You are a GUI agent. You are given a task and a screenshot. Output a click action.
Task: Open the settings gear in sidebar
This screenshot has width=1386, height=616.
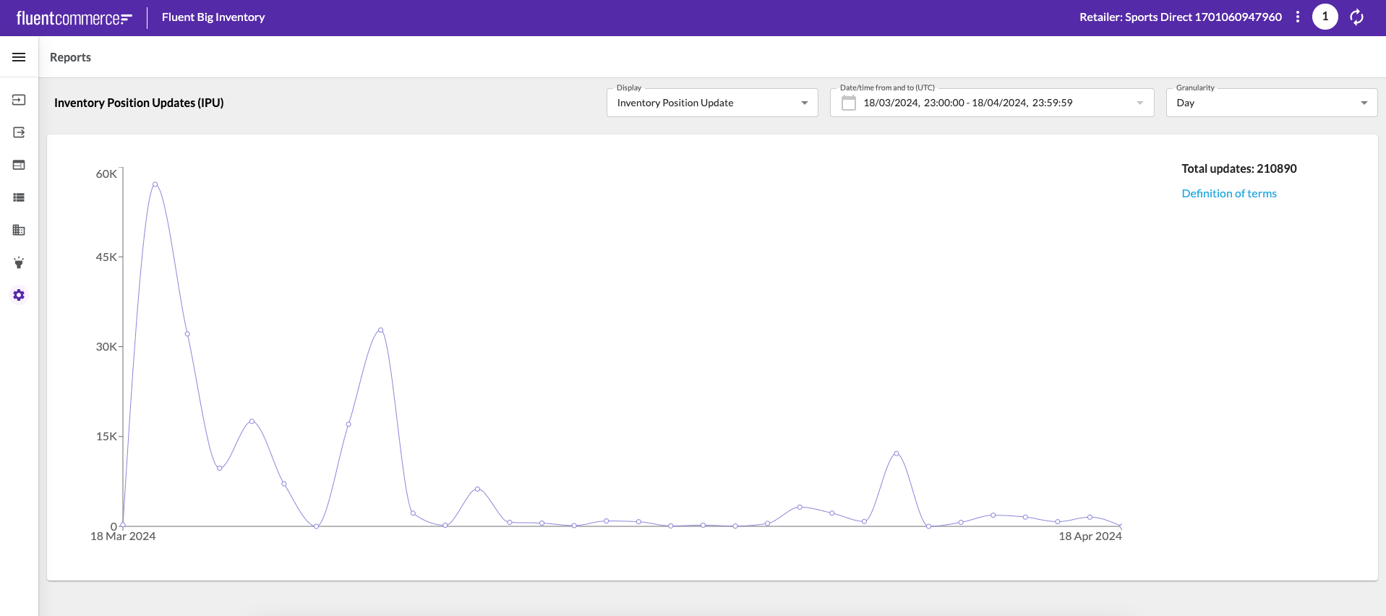(x=19, y=295)
